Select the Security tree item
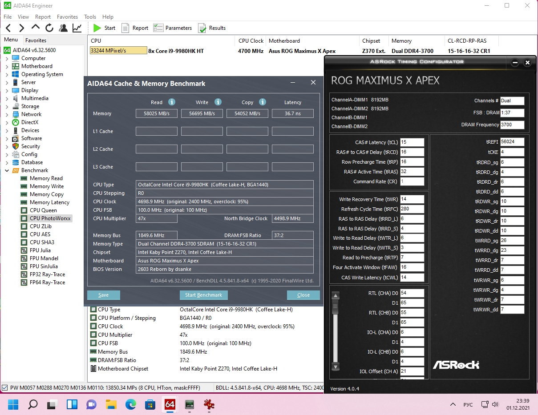The height and width of the screenshot is (415, 538). click(31, 146)
